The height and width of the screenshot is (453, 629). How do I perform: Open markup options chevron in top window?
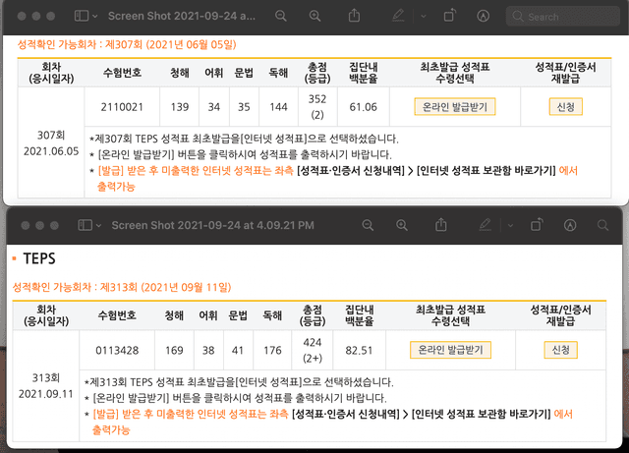tap(424, 17)
